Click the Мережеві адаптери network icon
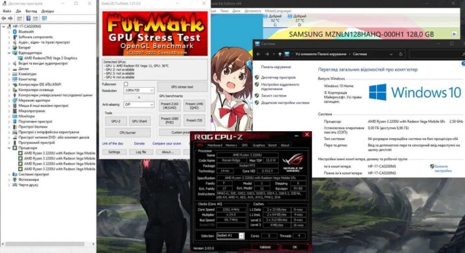The width and height of the screenshot is (465, 253). [x=14, y=101]
